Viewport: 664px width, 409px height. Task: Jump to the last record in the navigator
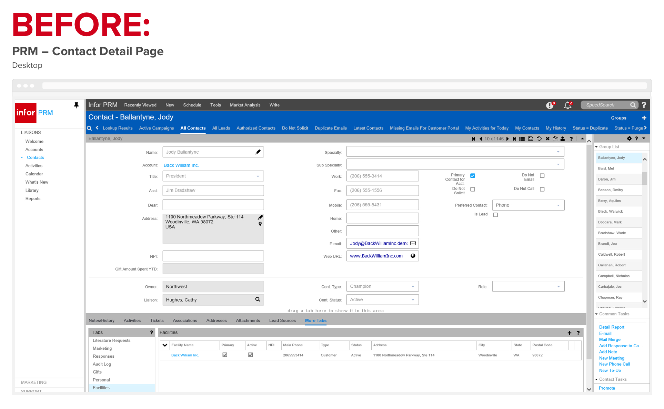tap(514, 139)
